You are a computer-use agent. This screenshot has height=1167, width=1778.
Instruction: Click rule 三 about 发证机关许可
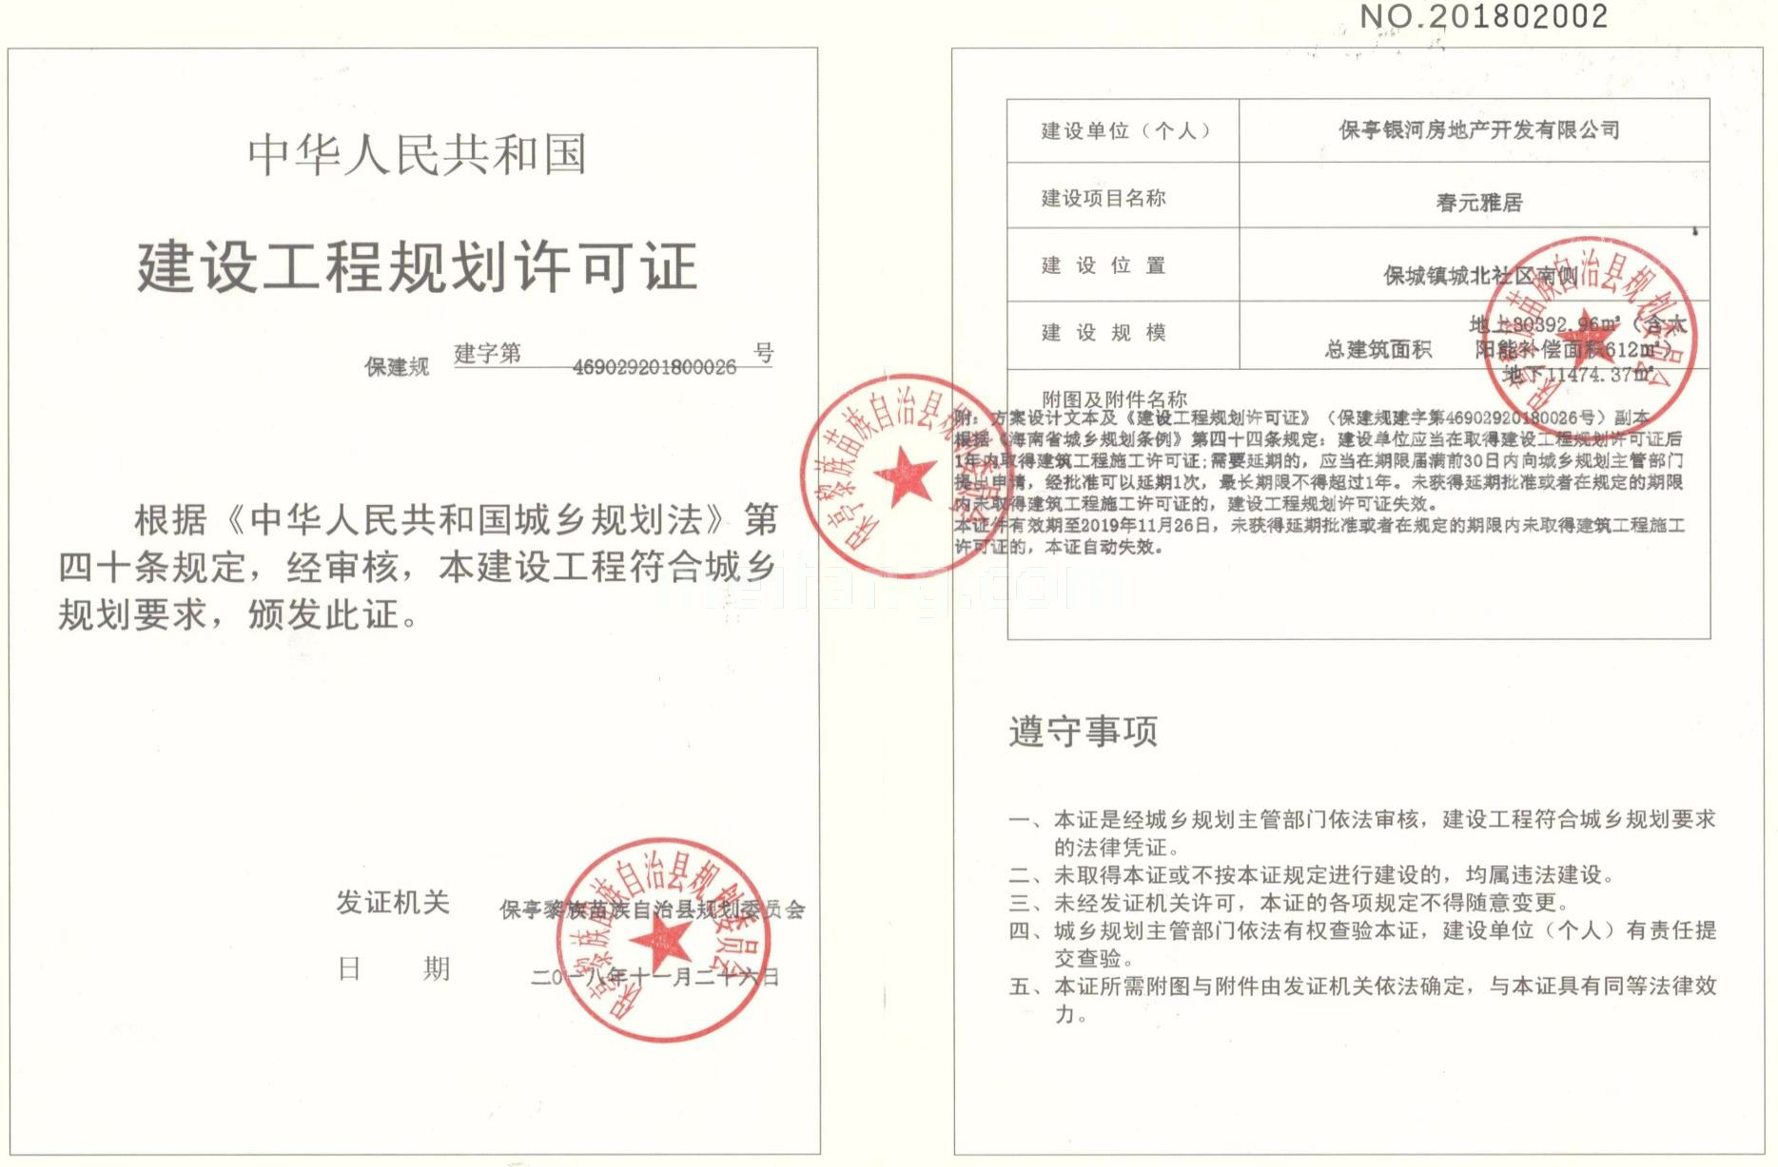1289,902
